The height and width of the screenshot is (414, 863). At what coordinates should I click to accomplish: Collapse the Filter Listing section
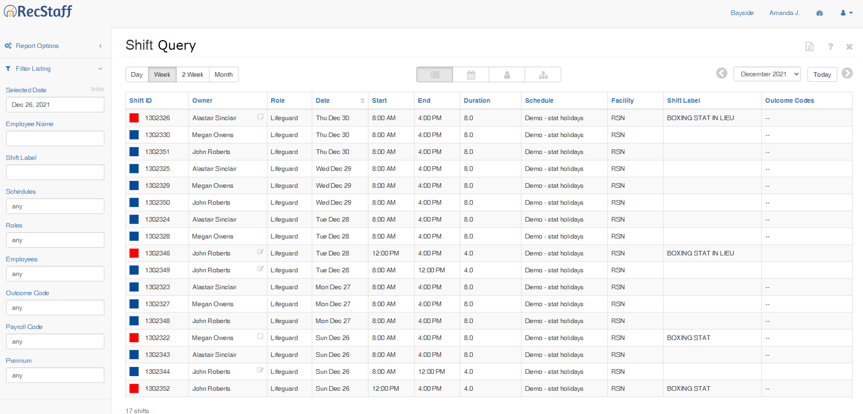101,68
